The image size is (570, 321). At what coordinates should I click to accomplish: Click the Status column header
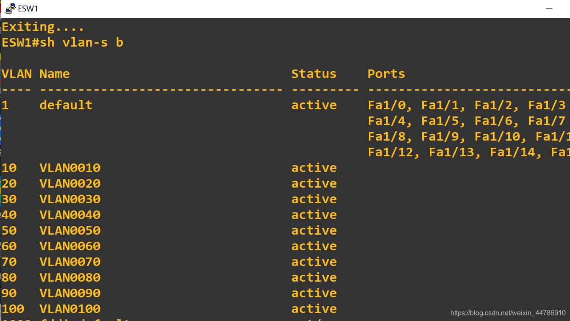pos(314,74)
